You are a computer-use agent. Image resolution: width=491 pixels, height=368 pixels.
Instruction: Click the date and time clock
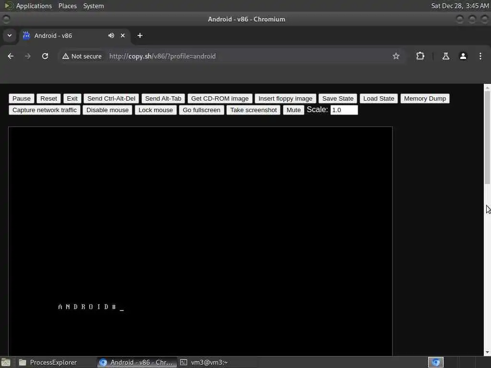pos(460,6)
